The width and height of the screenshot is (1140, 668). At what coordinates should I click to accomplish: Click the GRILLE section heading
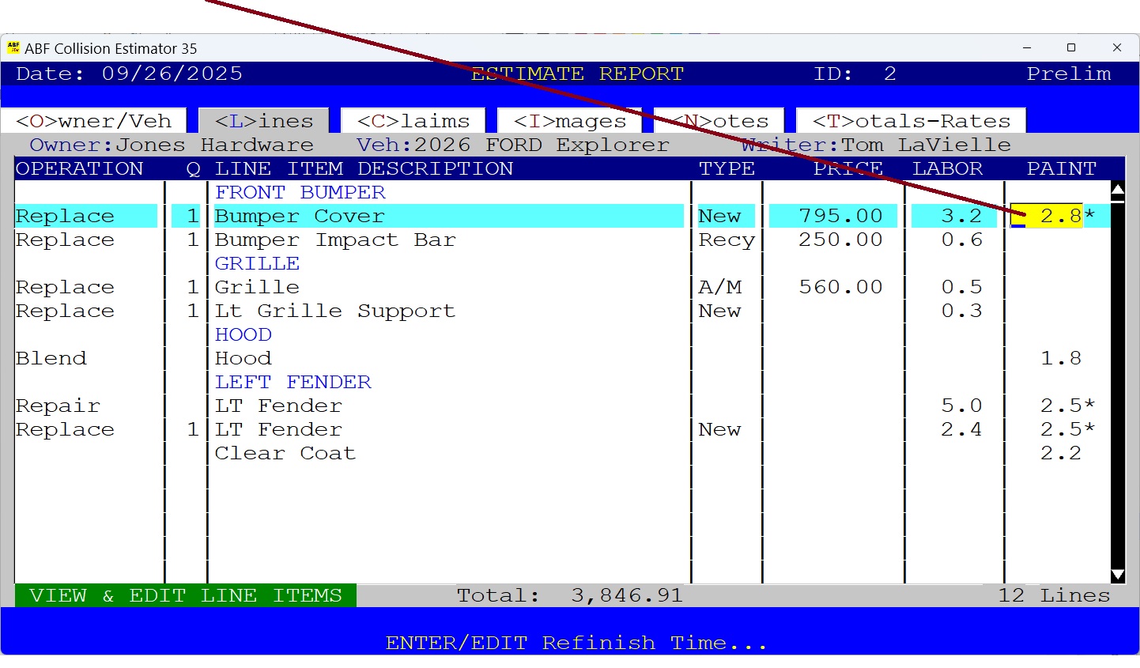257,262
